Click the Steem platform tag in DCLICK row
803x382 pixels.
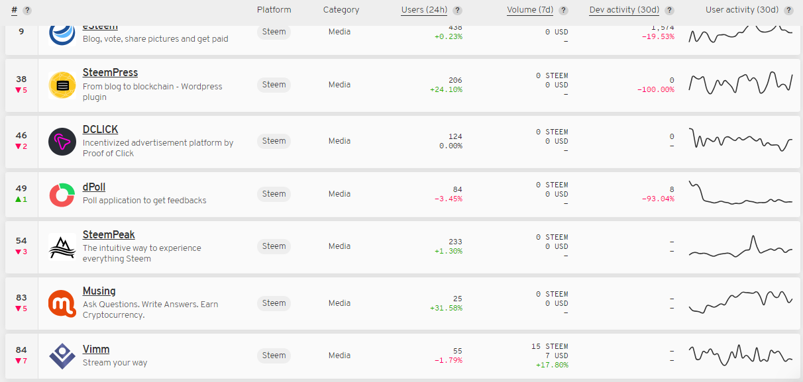click(x=274, y=141)
